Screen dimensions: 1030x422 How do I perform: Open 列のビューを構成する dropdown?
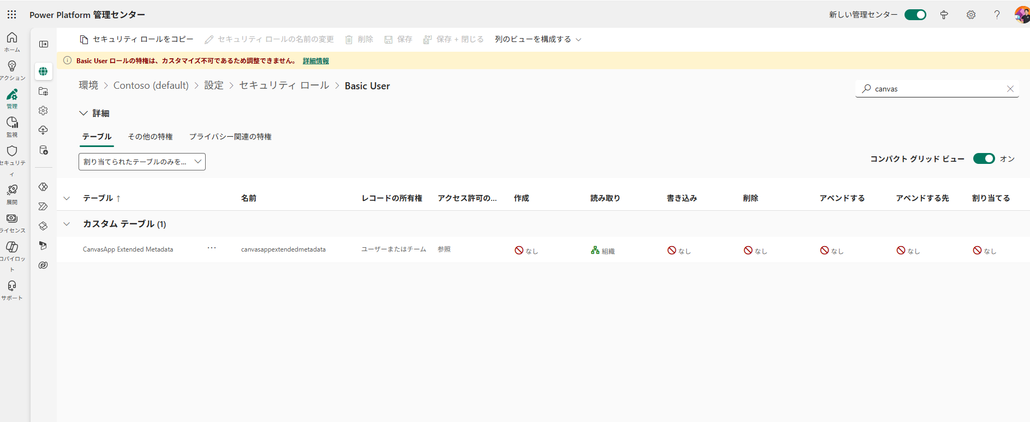point(538,39)
